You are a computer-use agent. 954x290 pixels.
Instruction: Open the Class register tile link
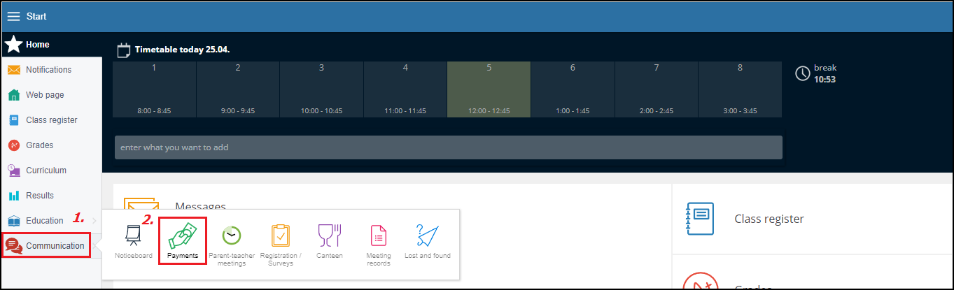point(769,219)
